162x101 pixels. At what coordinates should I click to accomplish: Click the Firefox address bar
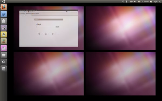point(47,12)
